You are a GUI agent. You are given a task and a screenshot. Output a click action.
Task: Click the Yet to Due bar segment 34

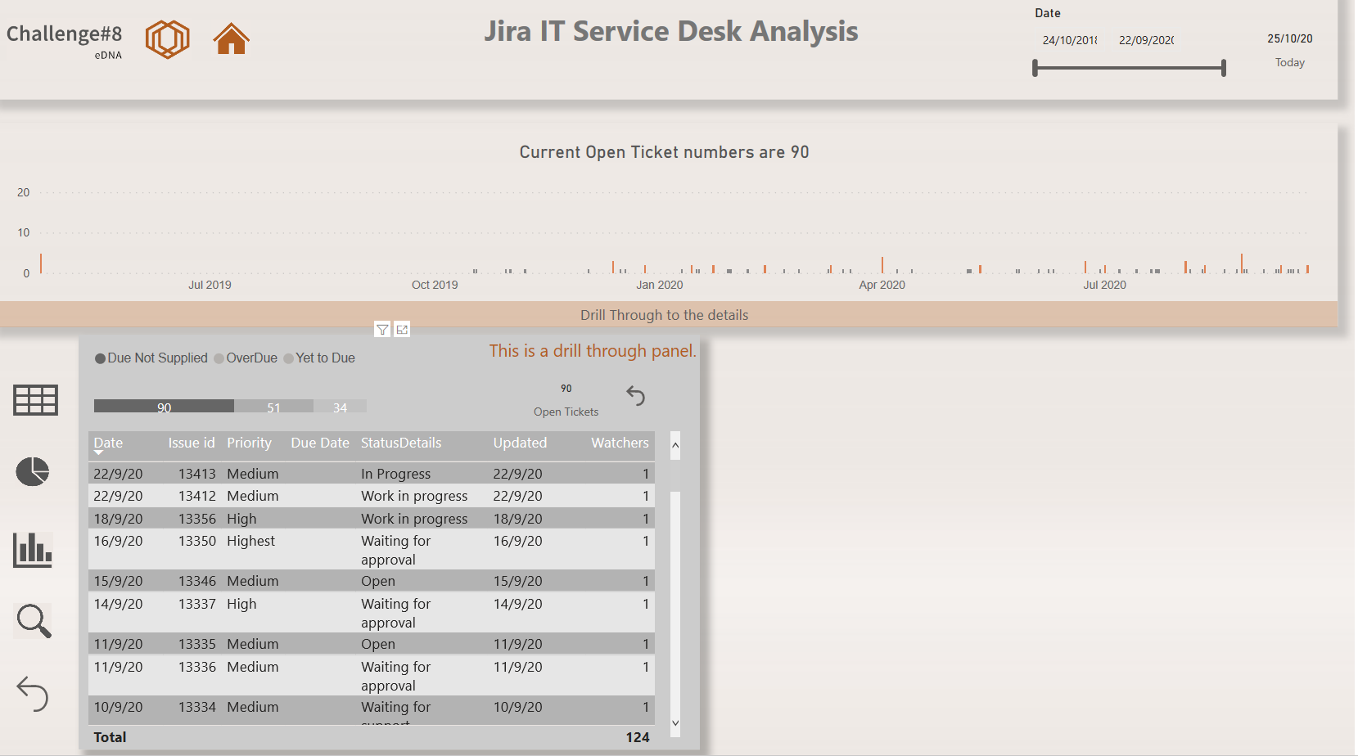(x=340, y=407)
